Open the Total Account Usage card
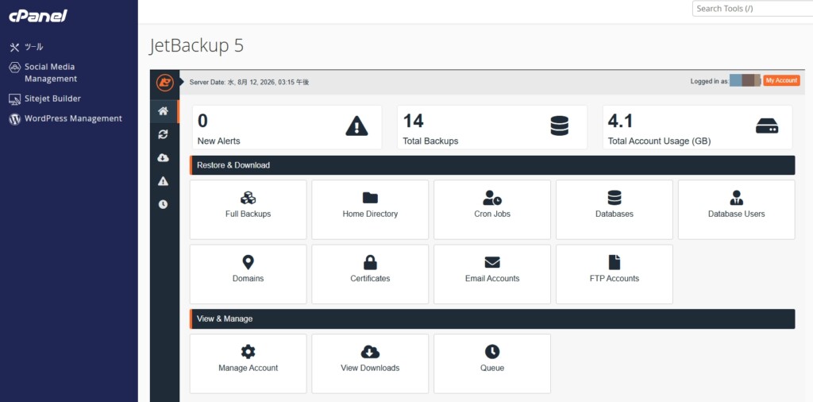This screenshot has width=813, height=402. click(697, 128)
